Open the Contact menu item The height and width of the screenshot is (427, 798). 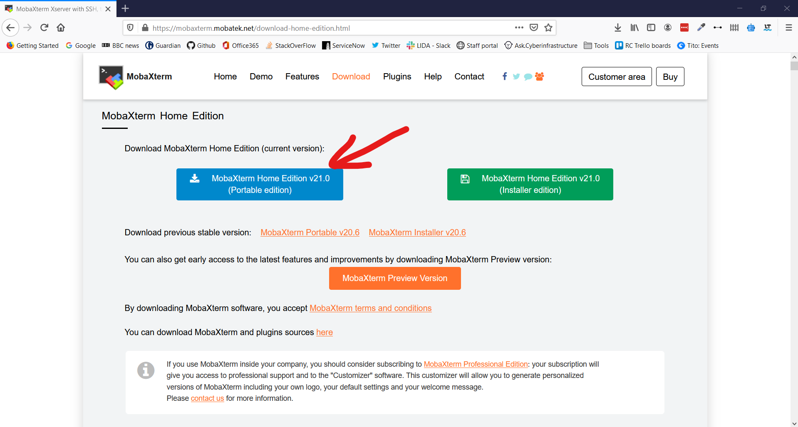[x=469, y=77]
